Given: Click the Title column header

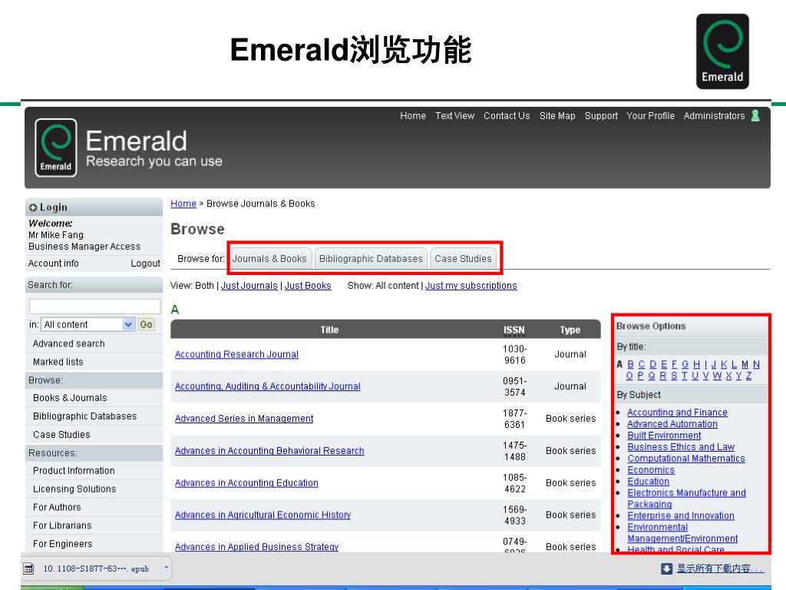Looking at the screenshot, I should [329, 330].
